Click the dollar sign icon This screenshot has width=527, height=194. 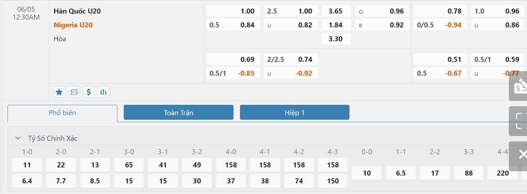pyautogui.click(x=89, y=92)
